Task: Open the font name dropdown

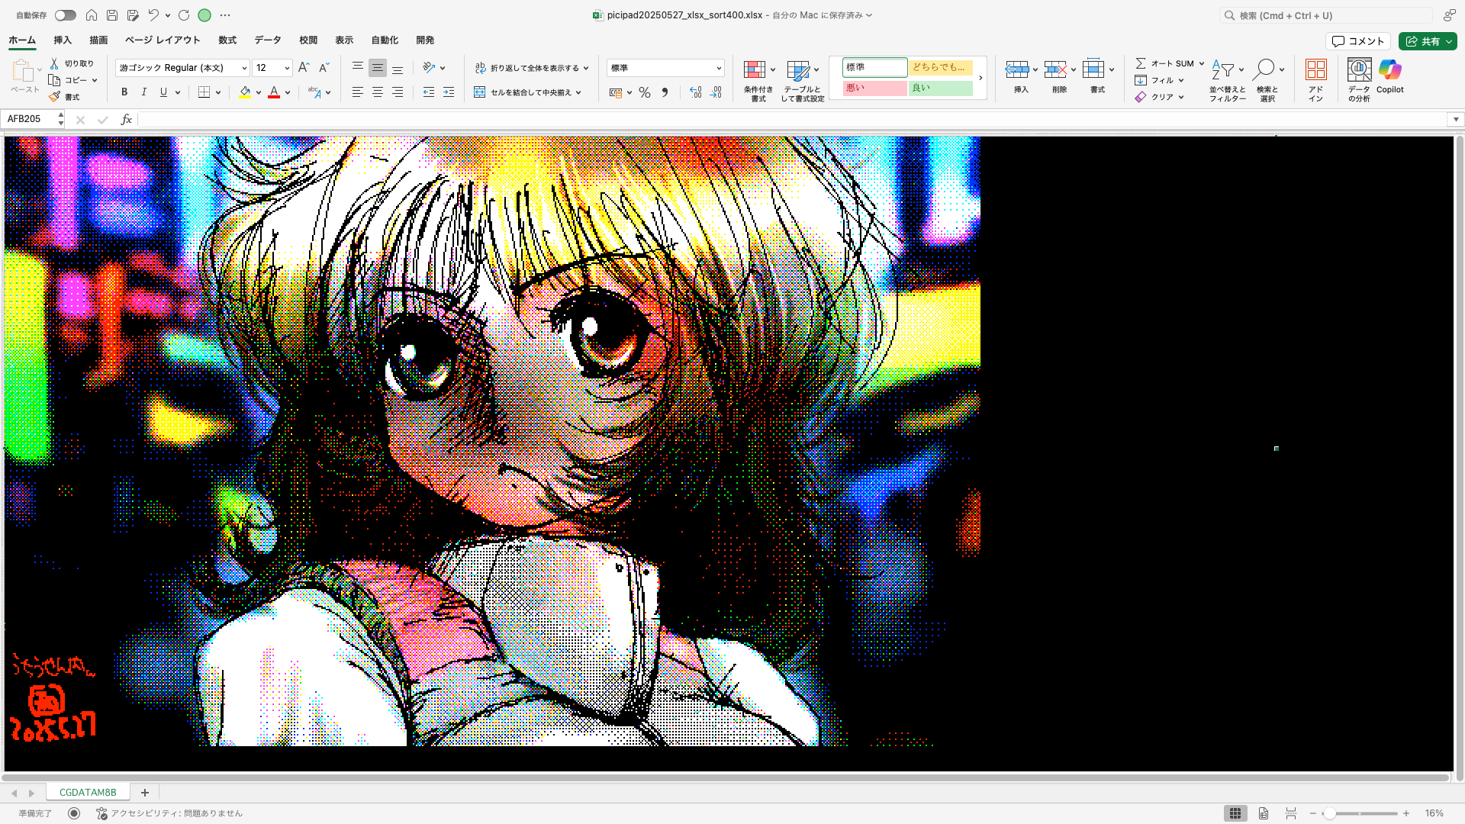Action: [244, 68]
